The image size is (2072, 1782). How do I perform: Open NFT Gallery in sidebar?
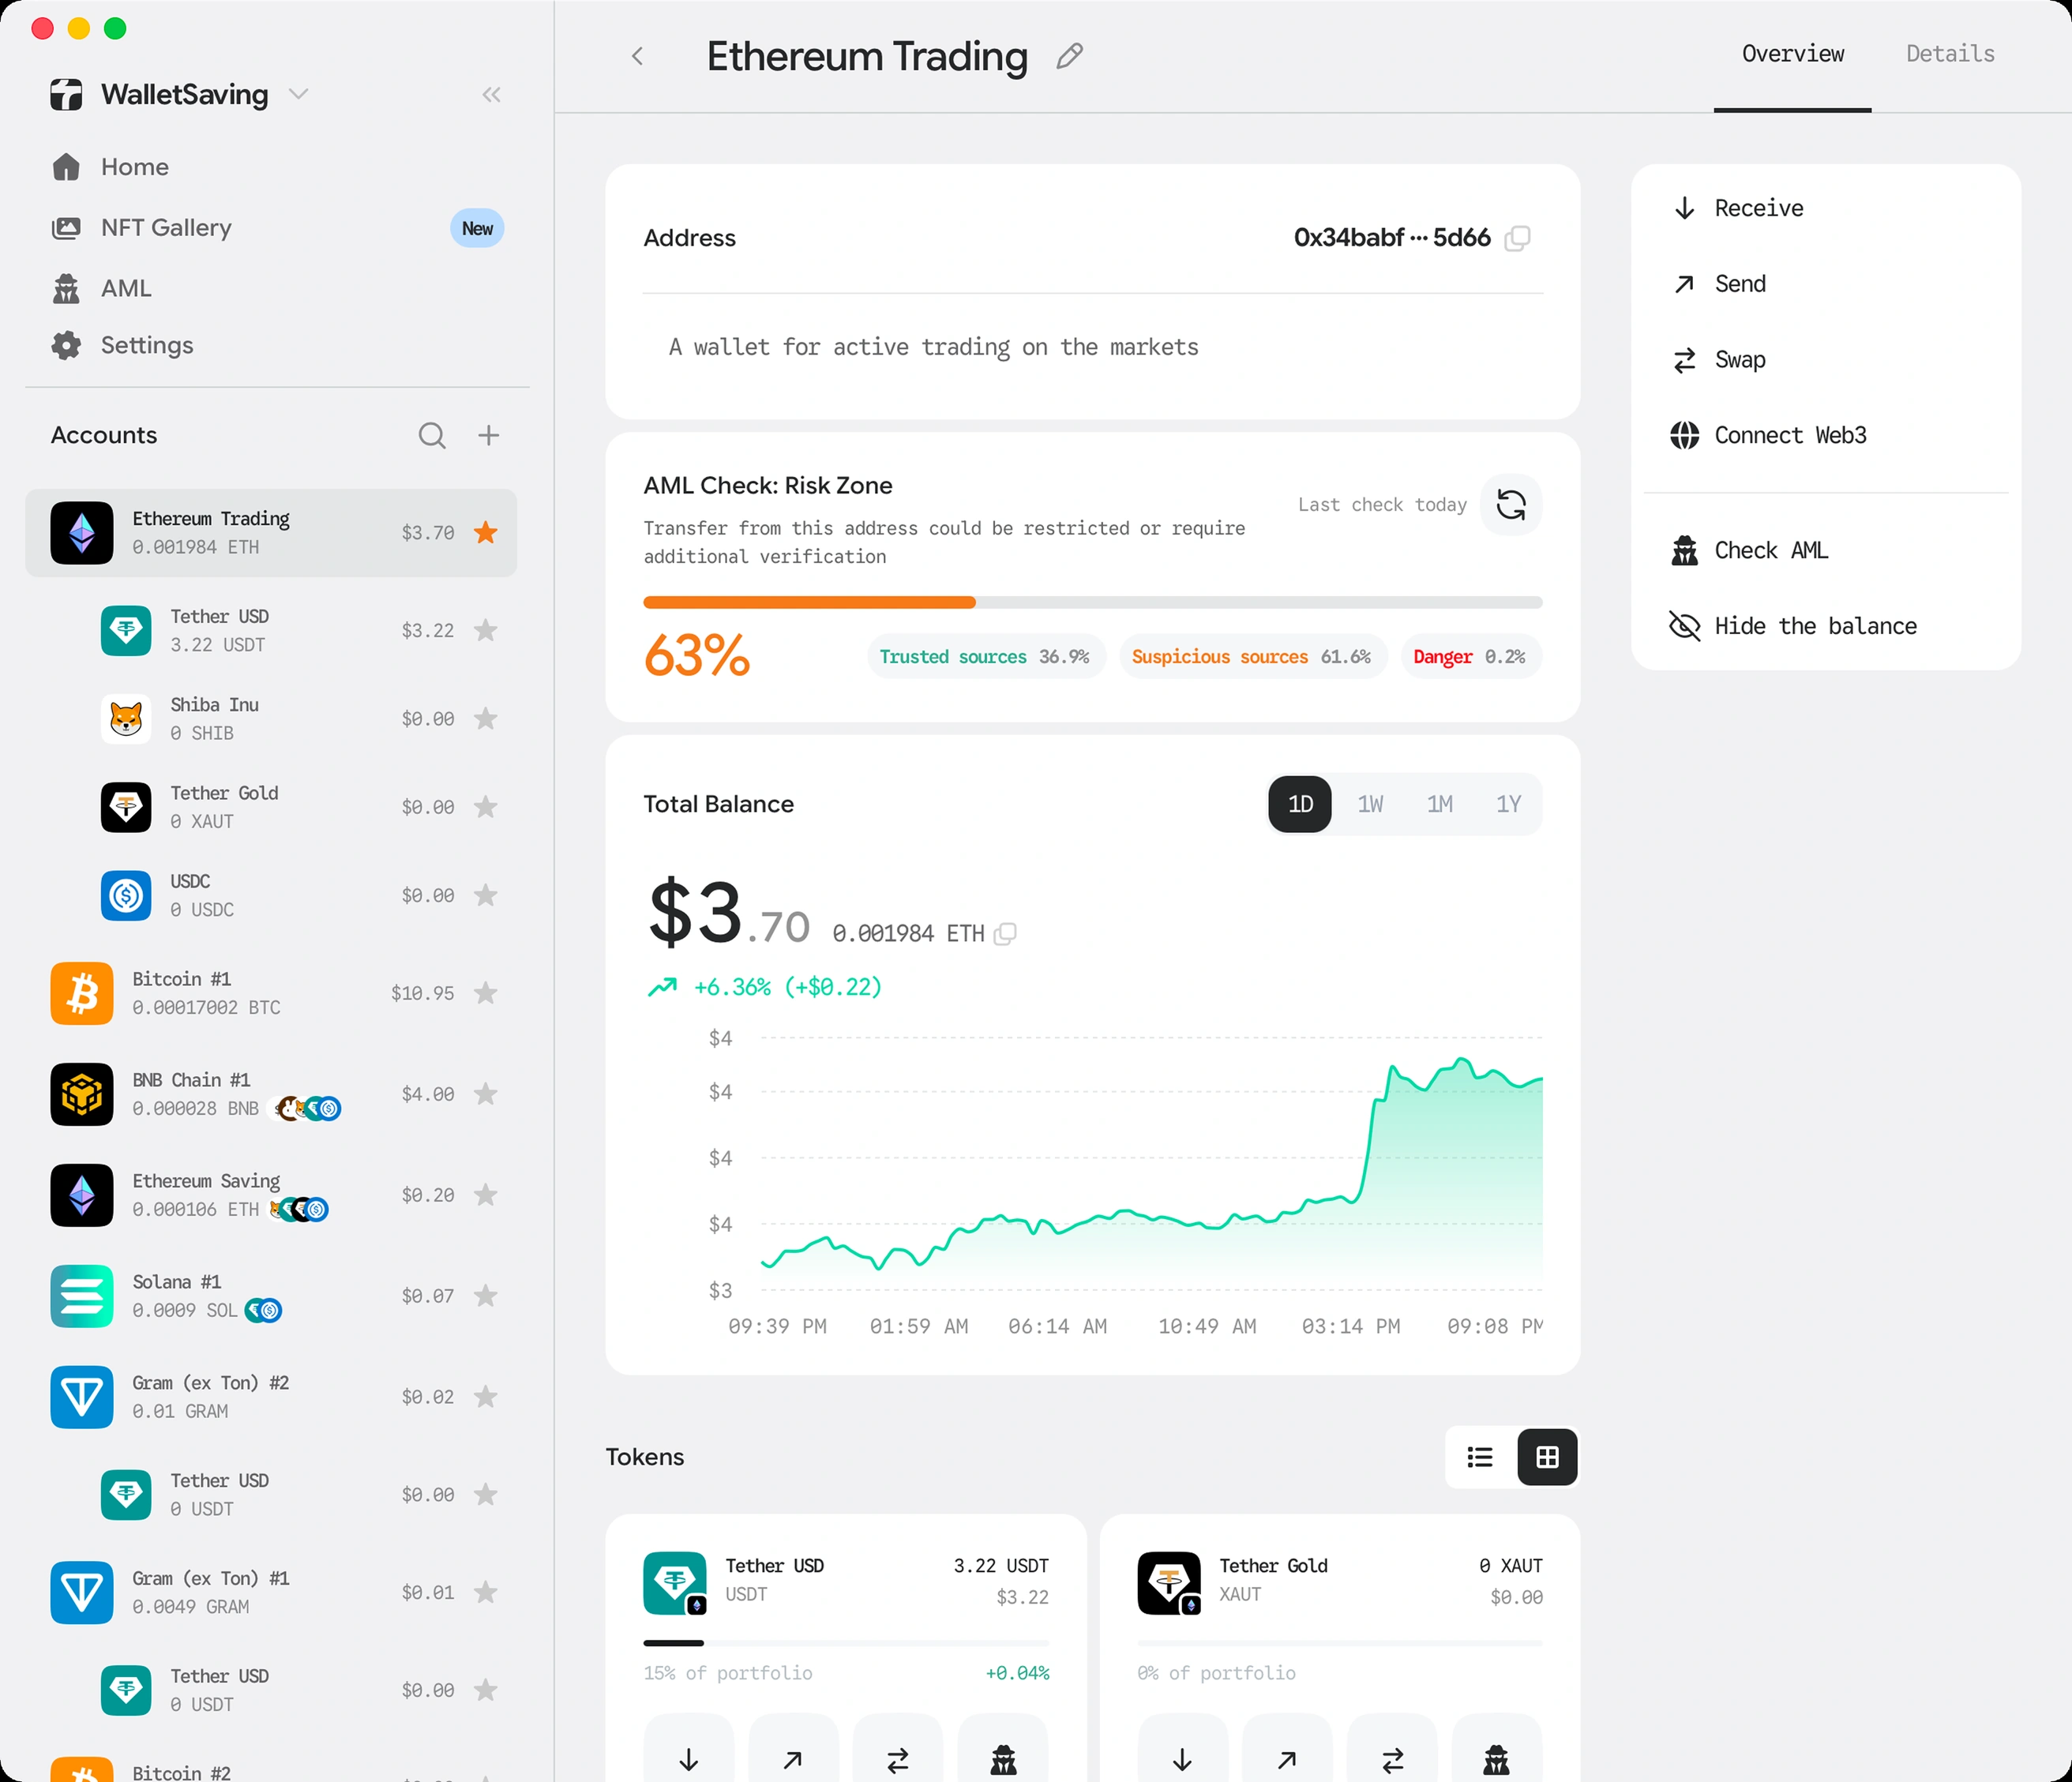click(277, 228)
